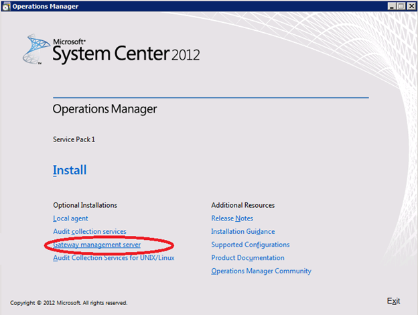The width and height of the screenshot is (418, 315).
Task: Open the Supported Configurations link
Action: [x=251, y=245]
